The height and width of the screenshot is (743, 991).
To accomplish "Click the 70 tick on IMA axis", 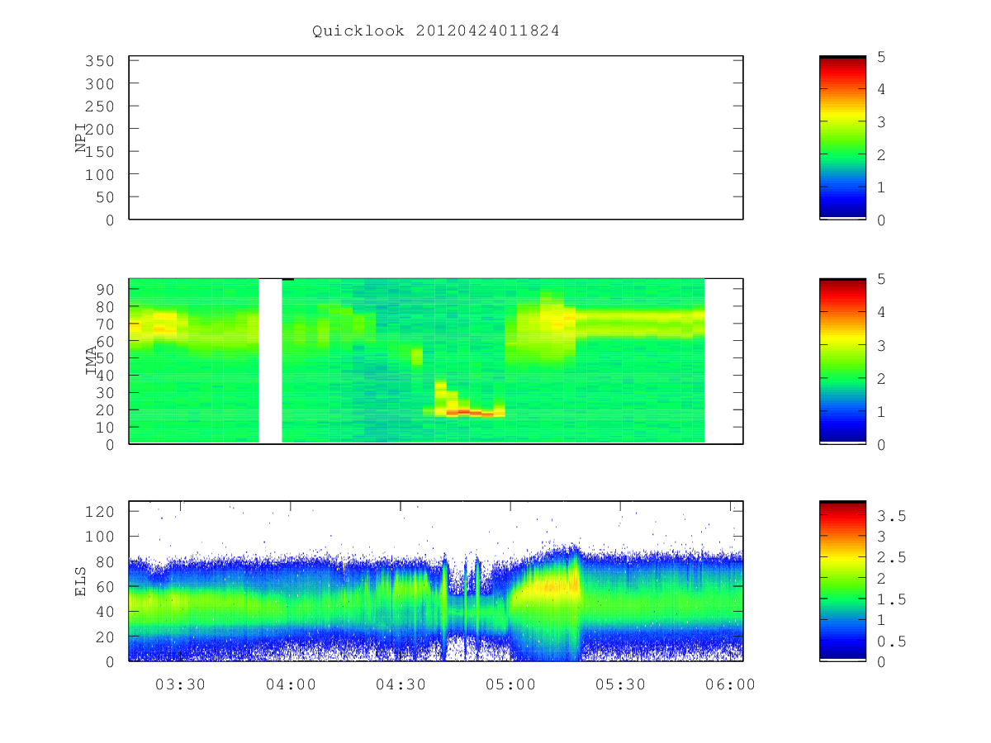I will pyautogui.click(x=105, y=324).
